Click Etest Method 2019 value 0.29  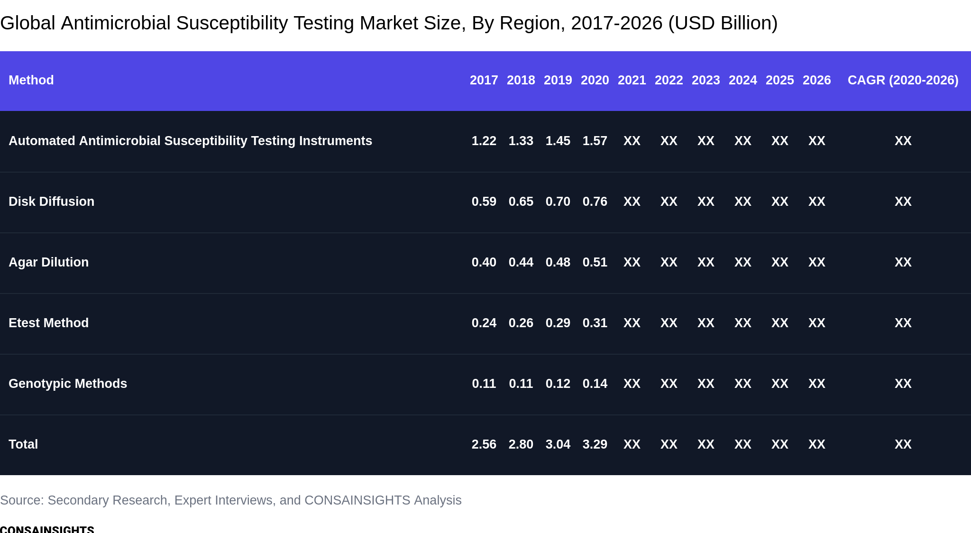tap(558, 323)
